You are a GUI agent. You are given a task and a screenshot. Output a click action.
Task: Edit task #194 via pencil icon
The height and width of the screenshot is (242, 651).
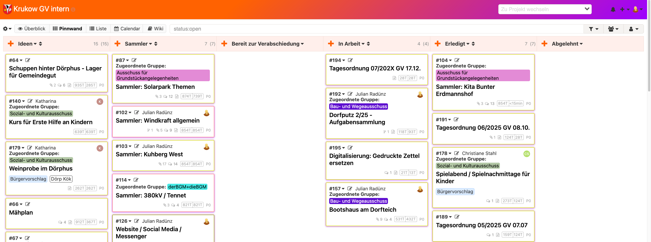coord(350,60)
